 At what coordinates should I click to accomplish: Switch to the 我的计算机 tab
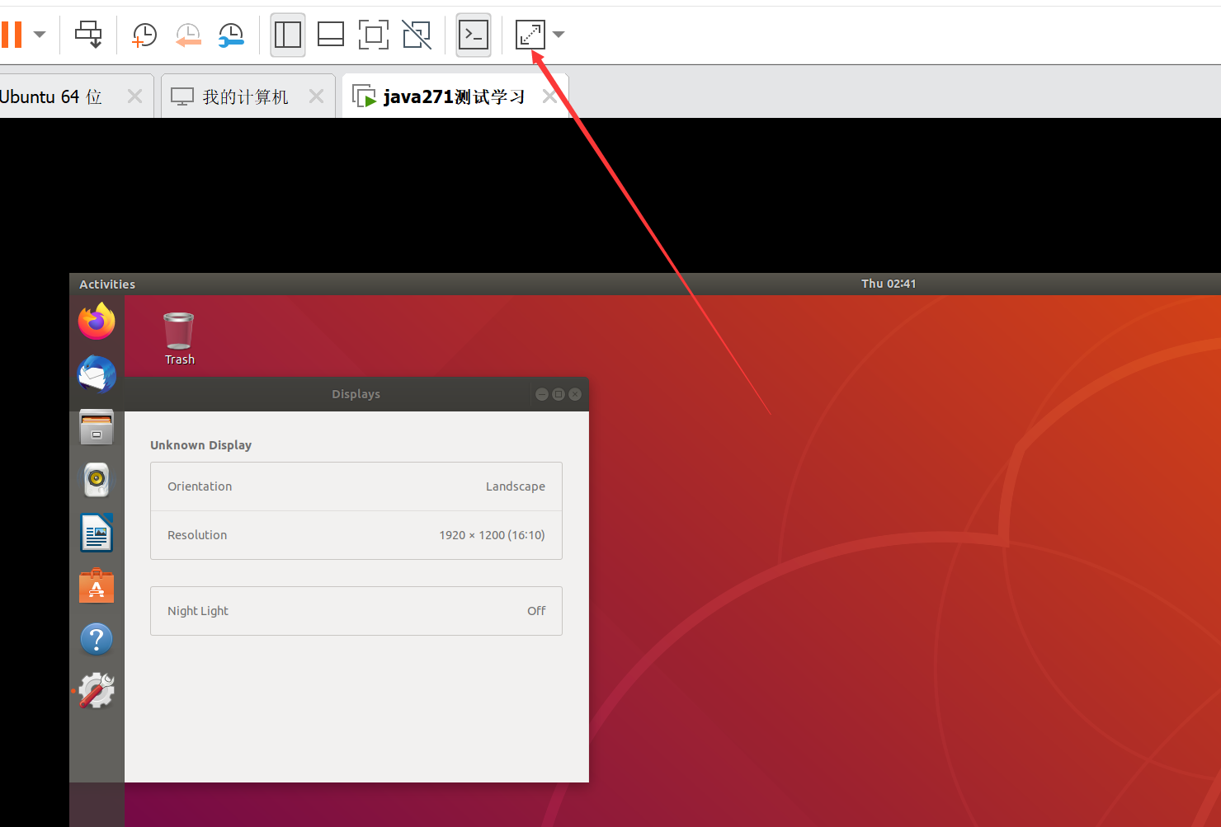pos(246,96)
